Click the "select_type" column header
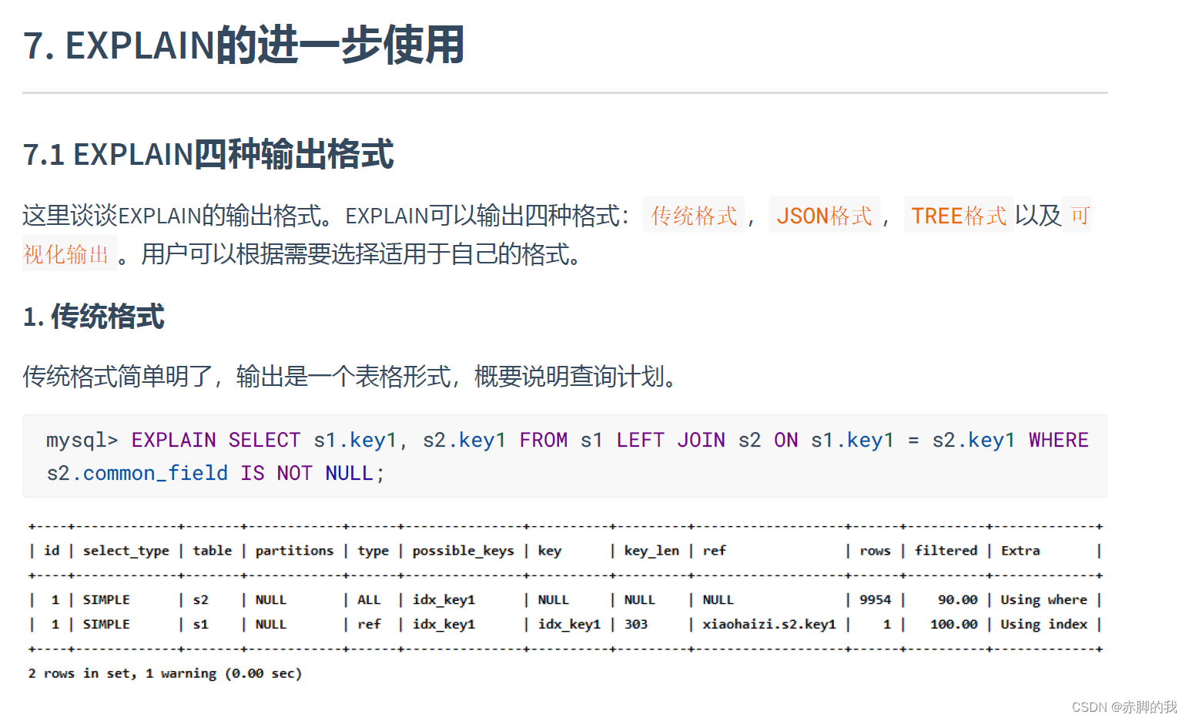Viewport: 1189px width, 721px height. (x=126, y=551)
